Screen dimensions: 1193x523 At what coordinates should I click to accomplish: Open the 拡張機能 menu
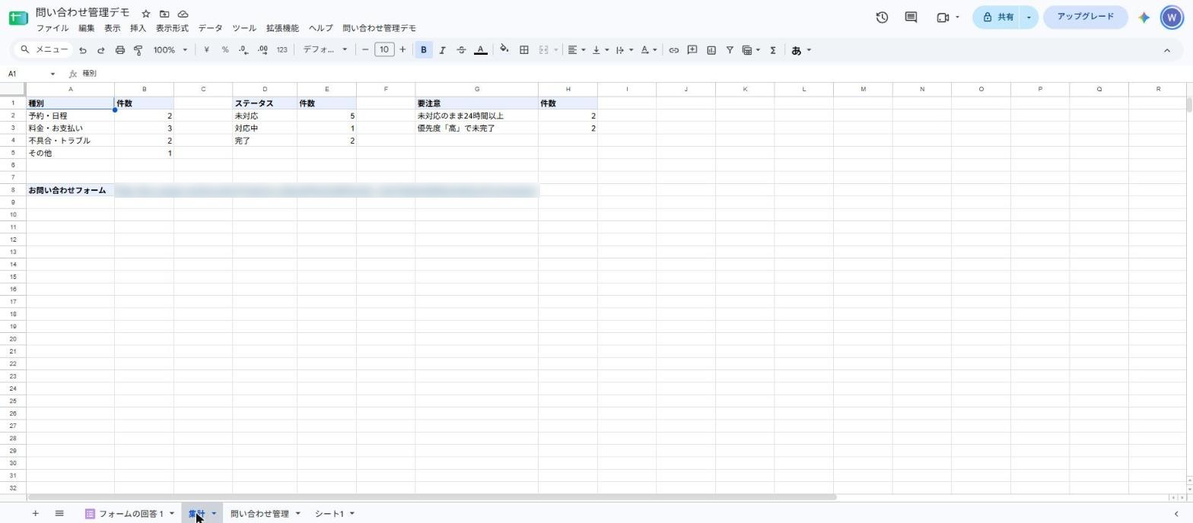tap(282, 28)
